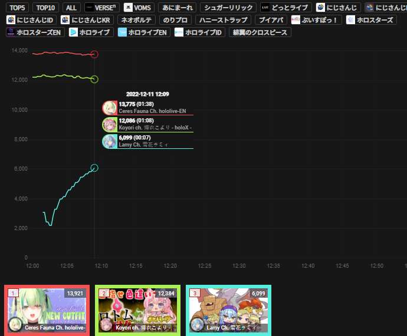Screen dimensions: 407x336
Task: Filter by ネオポルテ group
Action: (136, 20)
